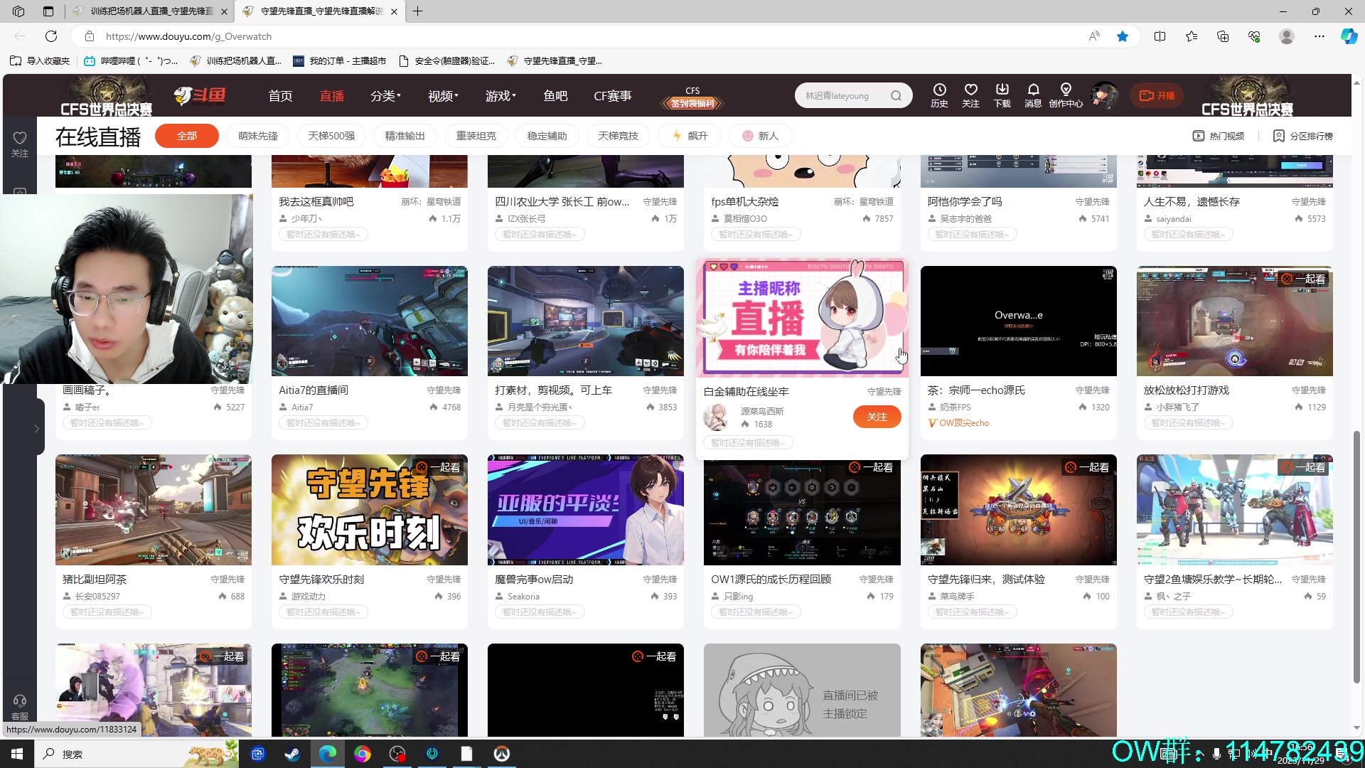
Task: Open the Edge taskbar icon
Action: (327, 754)
